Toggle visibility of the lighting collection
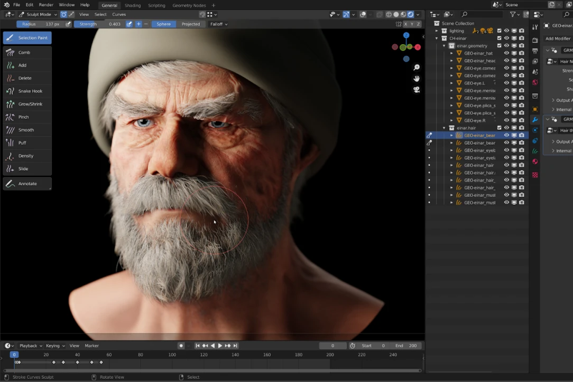This screenshot has height=382, width=573. 506,31
